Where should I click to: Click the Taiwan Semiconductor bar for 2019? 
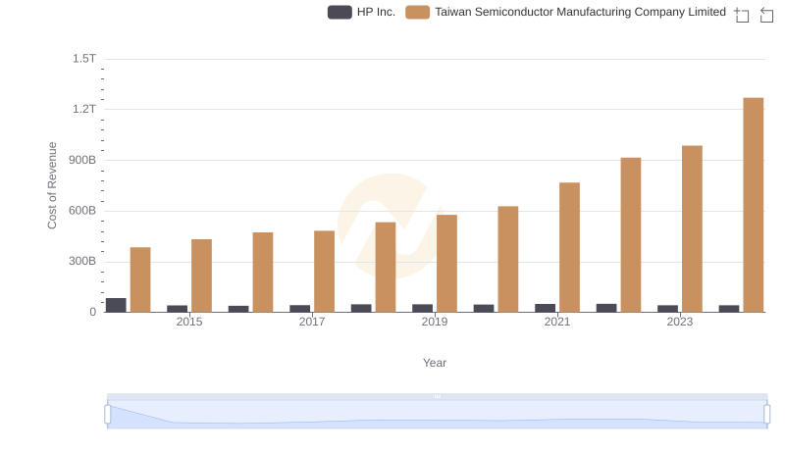(x=446, y=264)
